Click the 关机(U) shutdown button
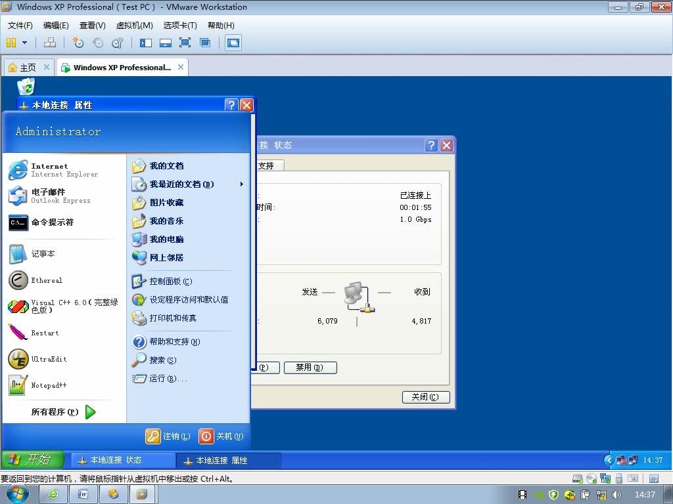This screenshot has height=504, width=673. point(221,436)
